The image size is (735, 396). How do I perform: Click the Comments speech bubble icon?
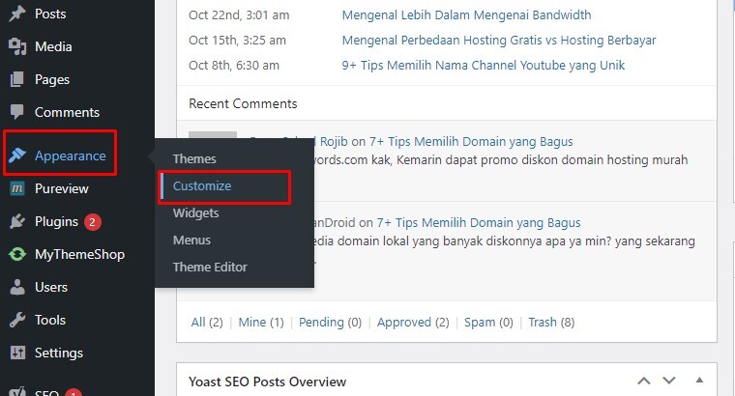[17, 112]
